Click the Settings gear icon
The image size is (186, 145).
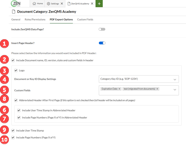(x=48, y=4)
